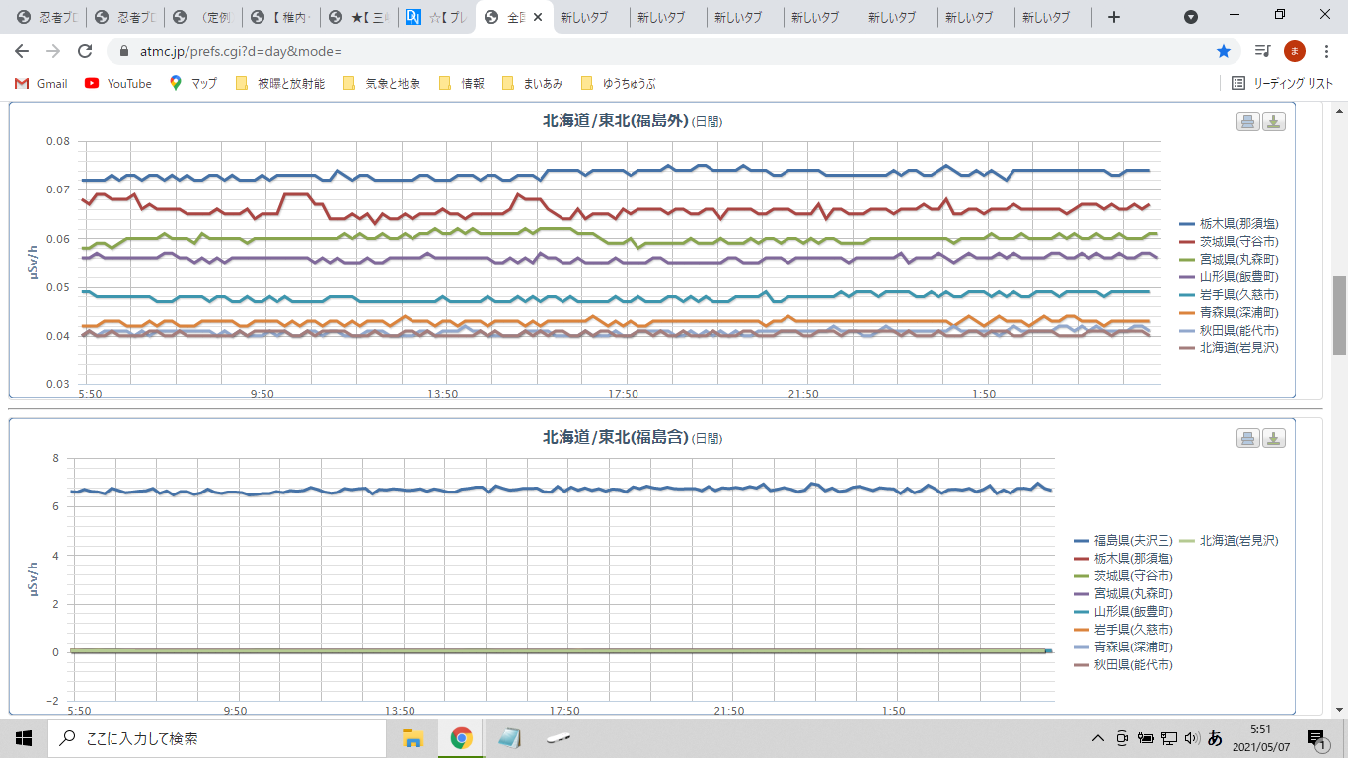Viewport: 1348px width, 758px height.
Task: Click the scrollbar down arrow
Action: point(1339,710)
